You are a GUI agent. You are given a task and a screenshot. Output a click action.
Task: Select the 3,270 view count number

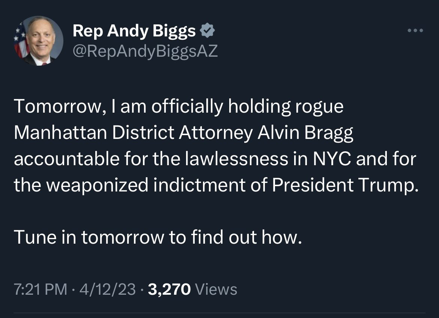click(169, 289)
